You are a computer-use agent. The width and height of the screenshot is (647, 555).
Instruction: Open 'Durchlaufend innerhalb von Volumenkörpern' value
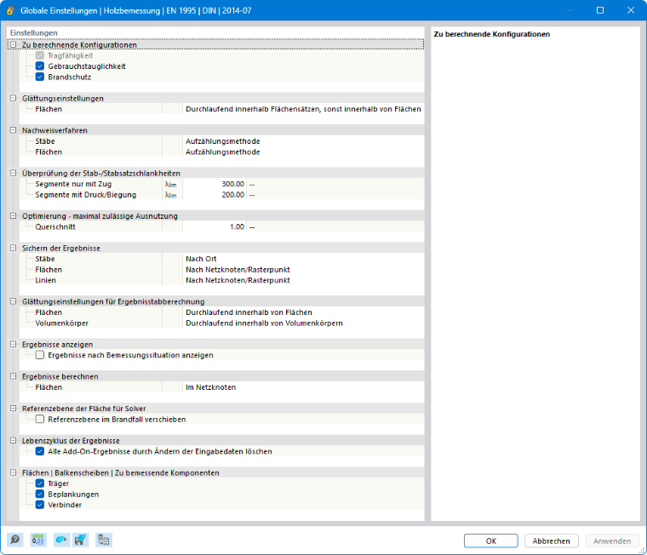click(x=303, y=323)
